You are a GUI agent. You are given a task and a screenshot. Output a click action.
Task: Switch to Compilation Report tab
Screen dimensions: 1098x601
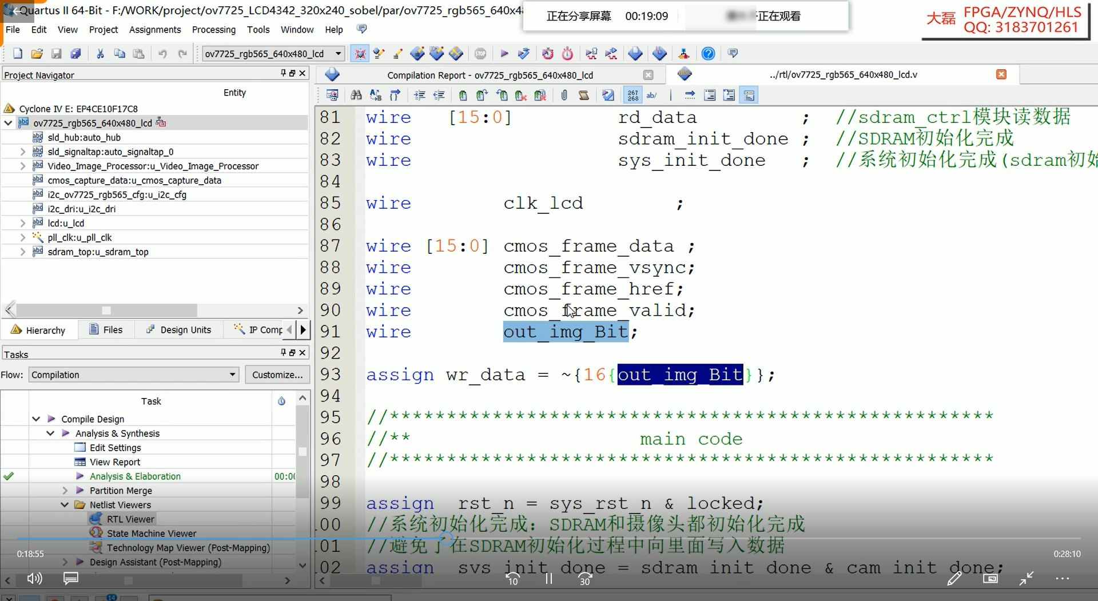pos(490,75)
